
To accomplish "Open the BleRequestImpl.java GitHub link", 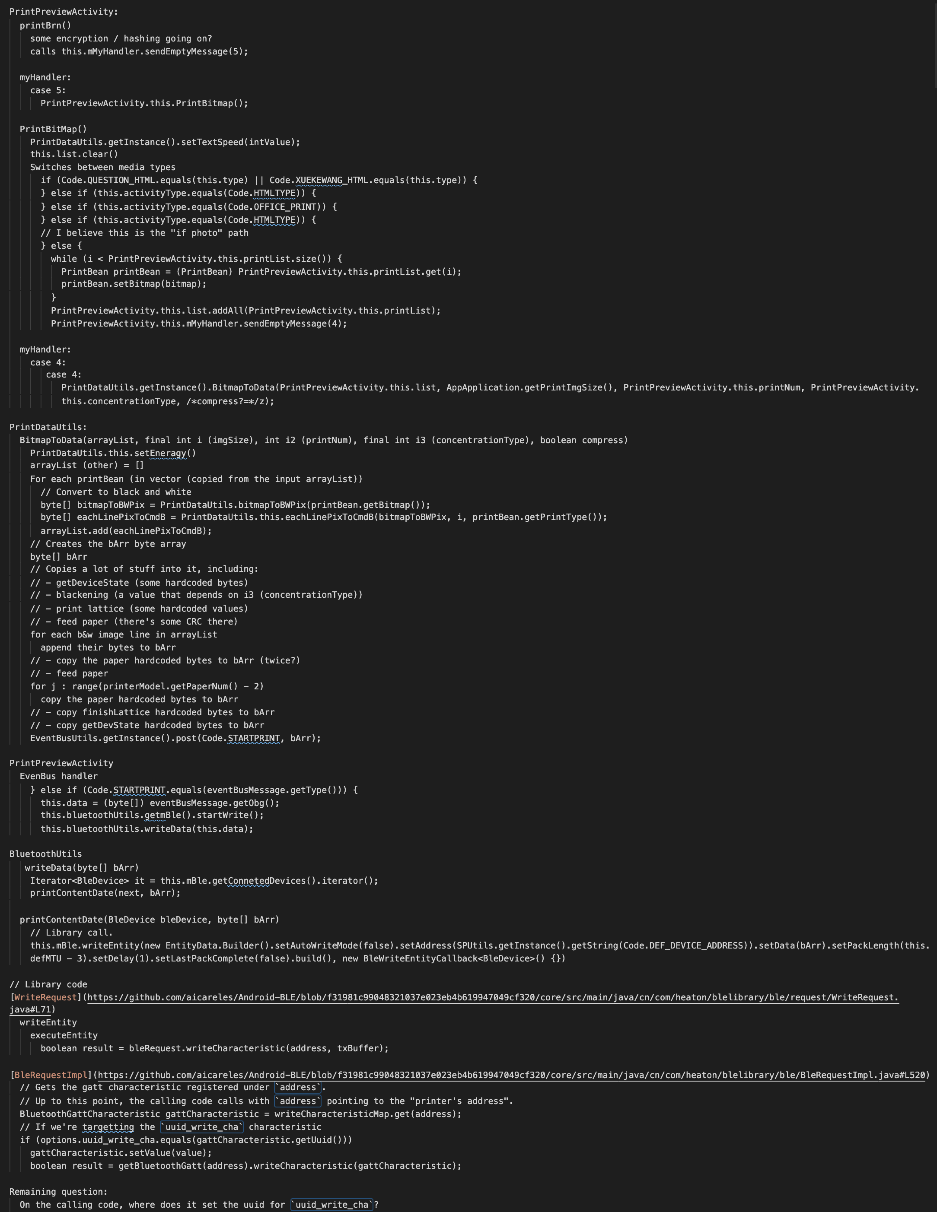I will click(512, 1075).
